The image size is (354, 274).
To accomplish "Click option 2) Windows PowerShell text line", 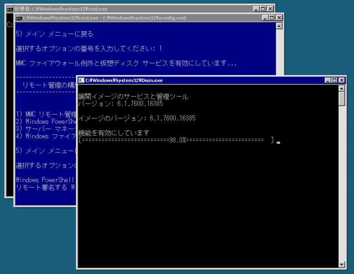I will pyautogui.click(x=46, y=122).
